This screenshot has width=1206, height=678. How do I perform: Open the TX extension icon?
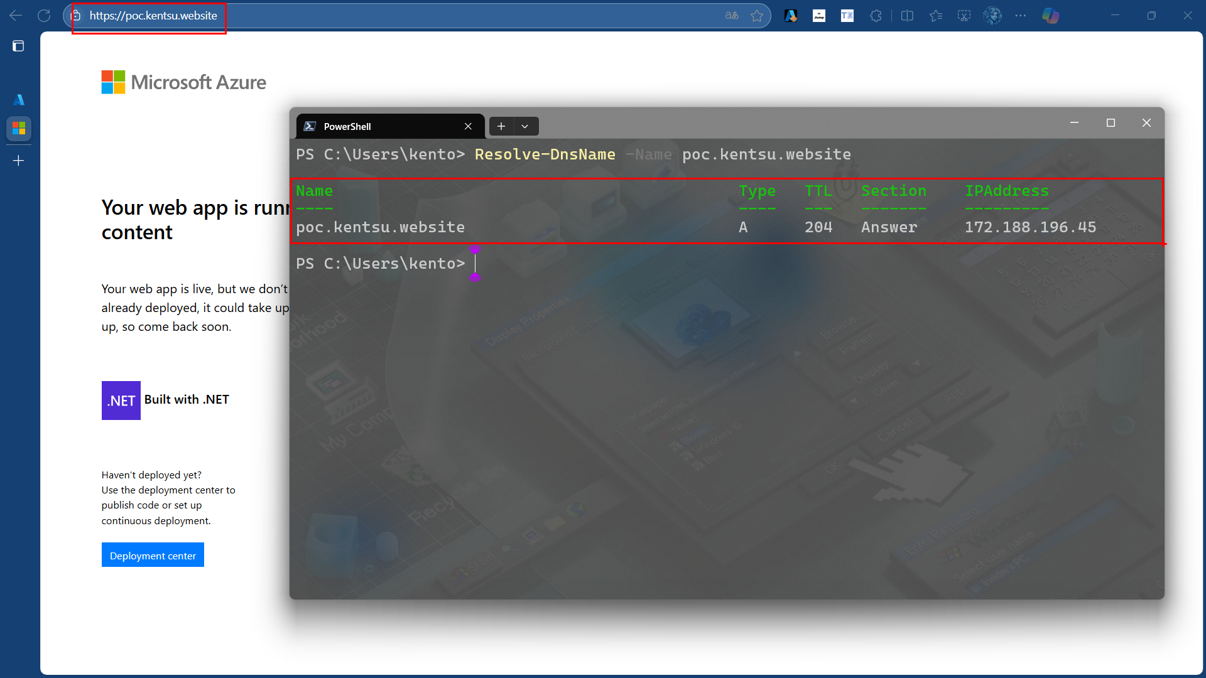(847, 16)
